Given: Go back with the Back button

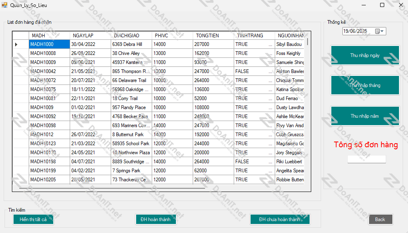Looking at the screenshot, I should point(381,219).
